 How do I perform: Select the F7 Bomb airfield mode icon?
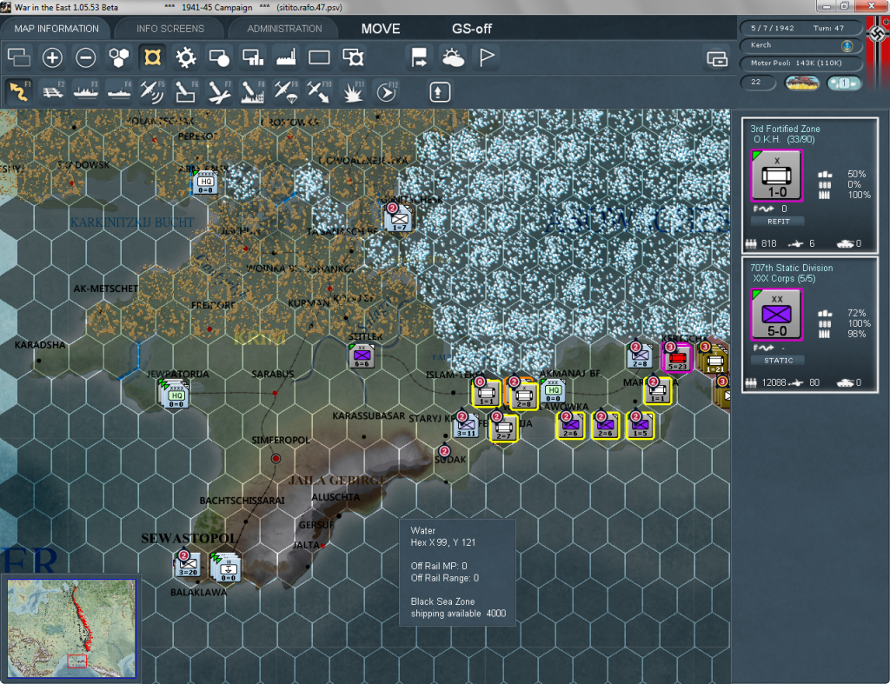tap(219, 91)
